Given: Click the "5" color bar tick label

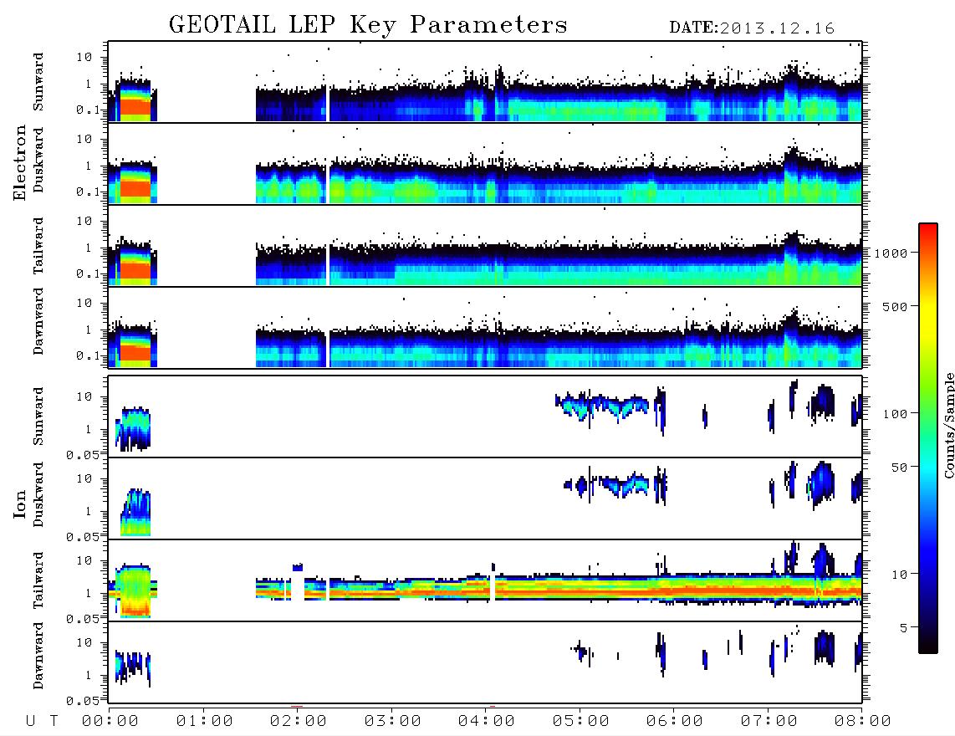Looking at the screenshot, I should [903, 628].
